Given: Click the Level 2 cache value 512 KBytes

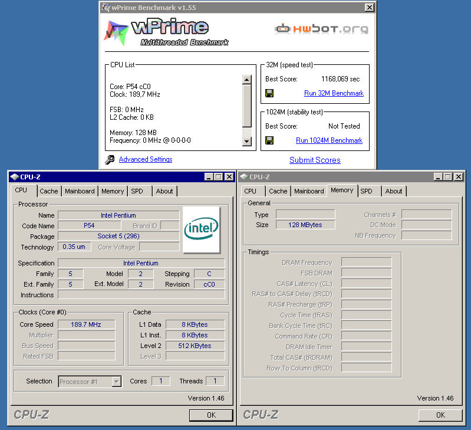Looking at the screenshot, I should pos(195,346).
